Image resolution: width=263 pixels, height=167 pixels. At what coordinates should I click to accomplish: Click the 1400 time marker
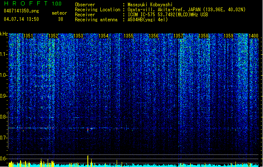[x=253, y=36]
